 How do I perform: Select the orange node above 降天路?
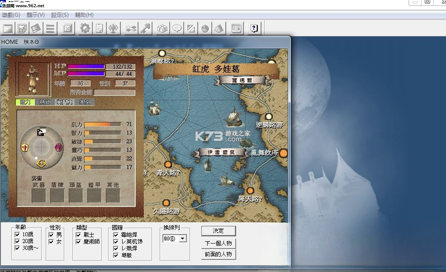click(x=250, y=190)
